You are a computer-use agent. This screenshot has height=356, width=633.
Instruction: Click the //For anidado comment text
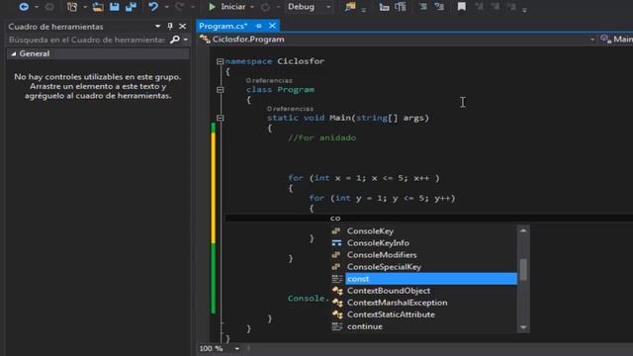pyautogui.click(x=321, y=138)
